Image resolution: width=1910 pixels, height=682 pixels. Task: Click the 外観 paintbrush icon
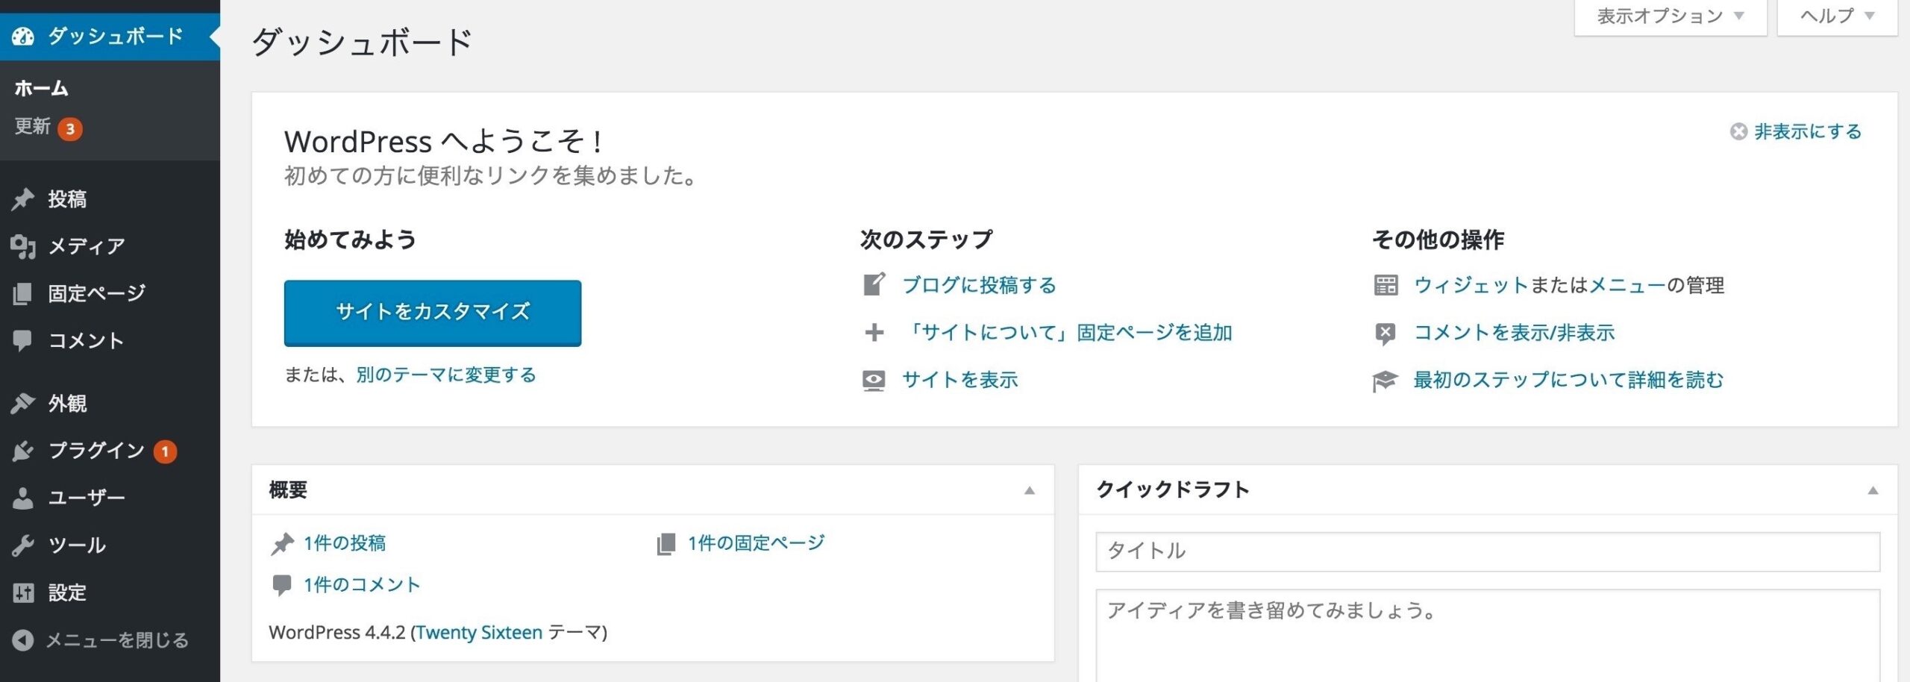pyautogui.click(x=23, y=403)
